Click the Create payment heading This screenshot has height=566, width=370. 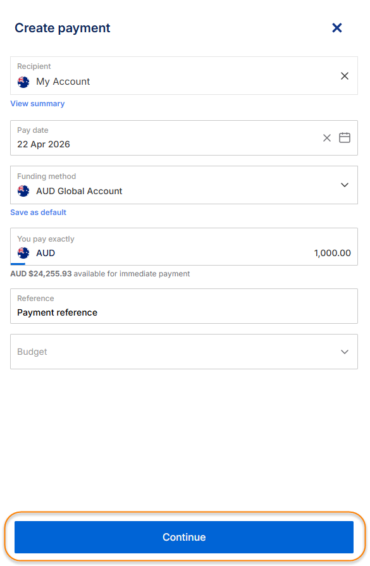(62, 28)
